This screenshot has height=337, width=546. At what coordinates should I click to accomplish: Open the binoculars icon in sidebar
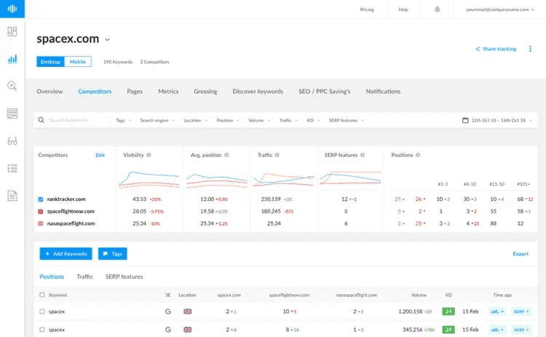pyautogui.click(x=12, y=140)
